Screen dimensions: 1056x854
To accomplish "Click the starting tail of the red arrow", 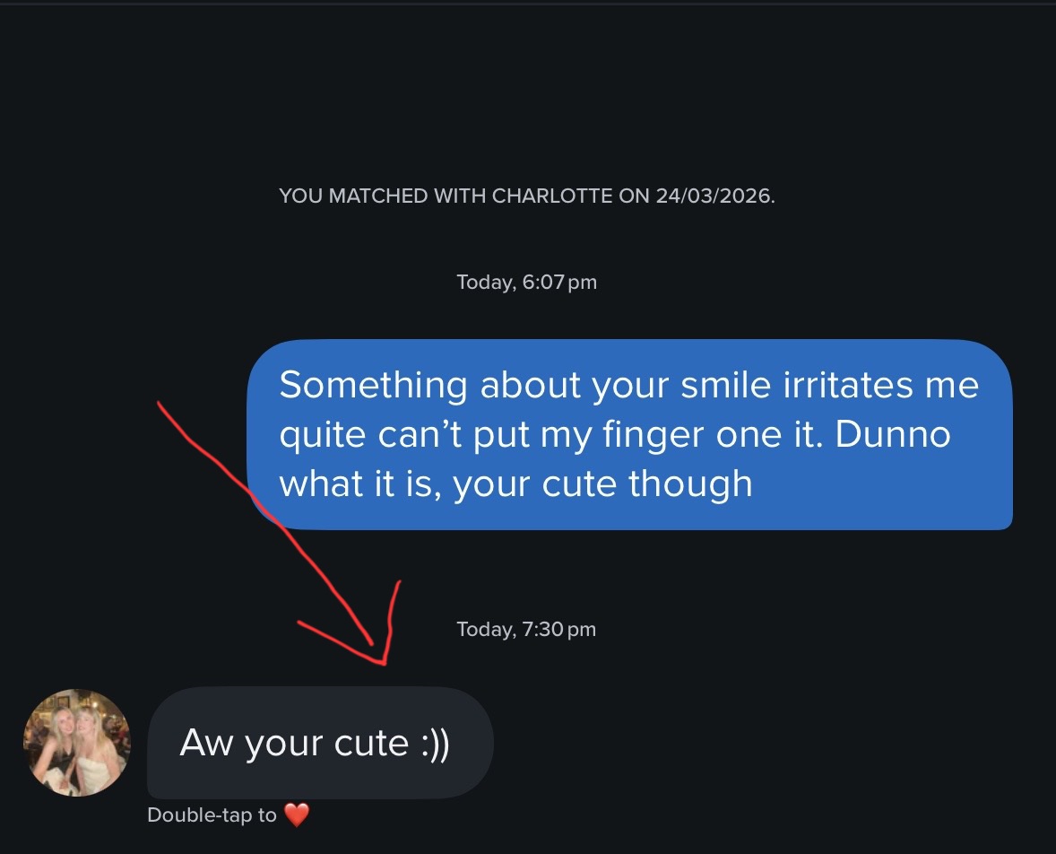I will tap(159, 404).
